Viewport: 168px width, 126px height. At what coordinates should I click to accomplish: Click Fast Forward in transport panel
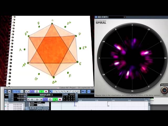coord(37,99)
